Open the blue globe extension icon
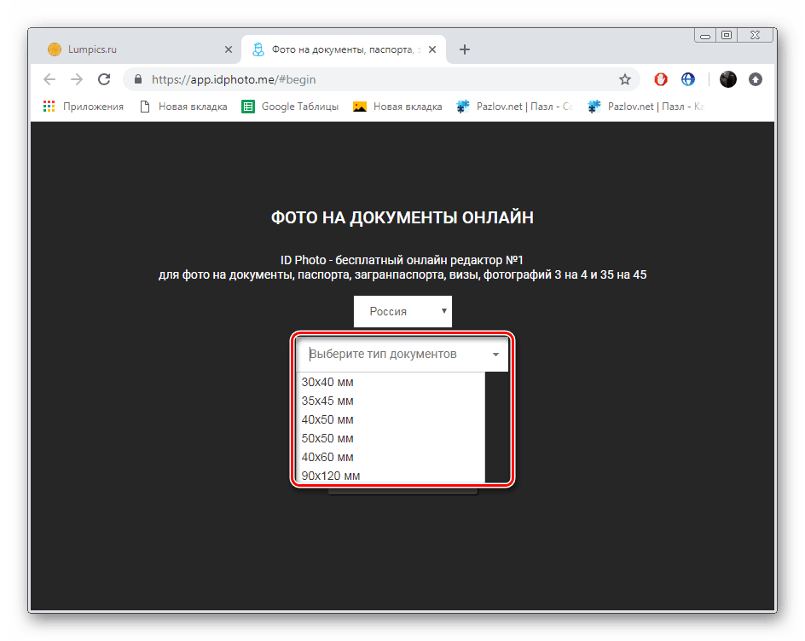The image size is (805, 641). tap(688, 79)
